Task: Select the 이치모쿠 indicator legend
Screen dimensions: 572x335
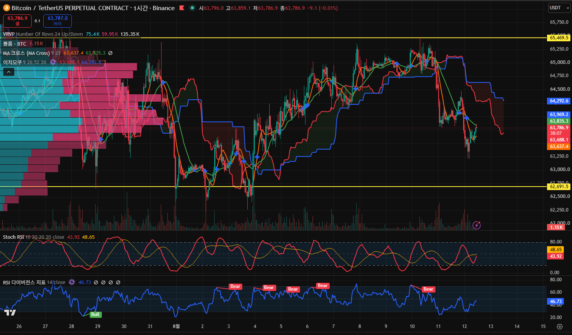Action: [x=12, y=62]
